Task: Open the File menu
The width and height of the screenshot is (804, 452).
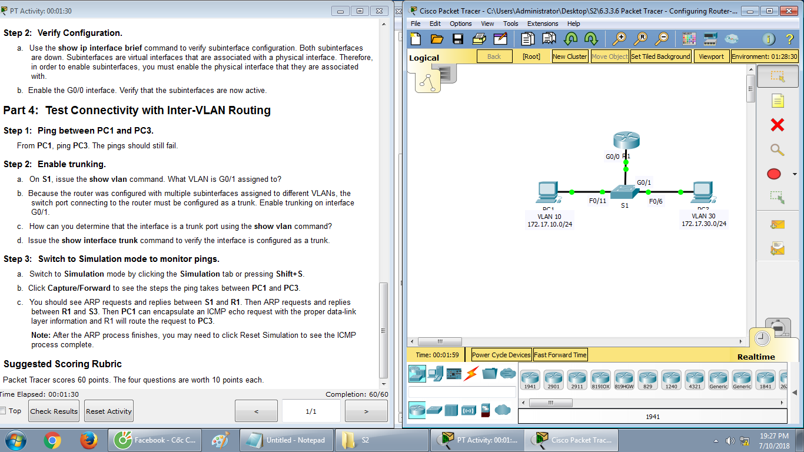Action: 416,24
